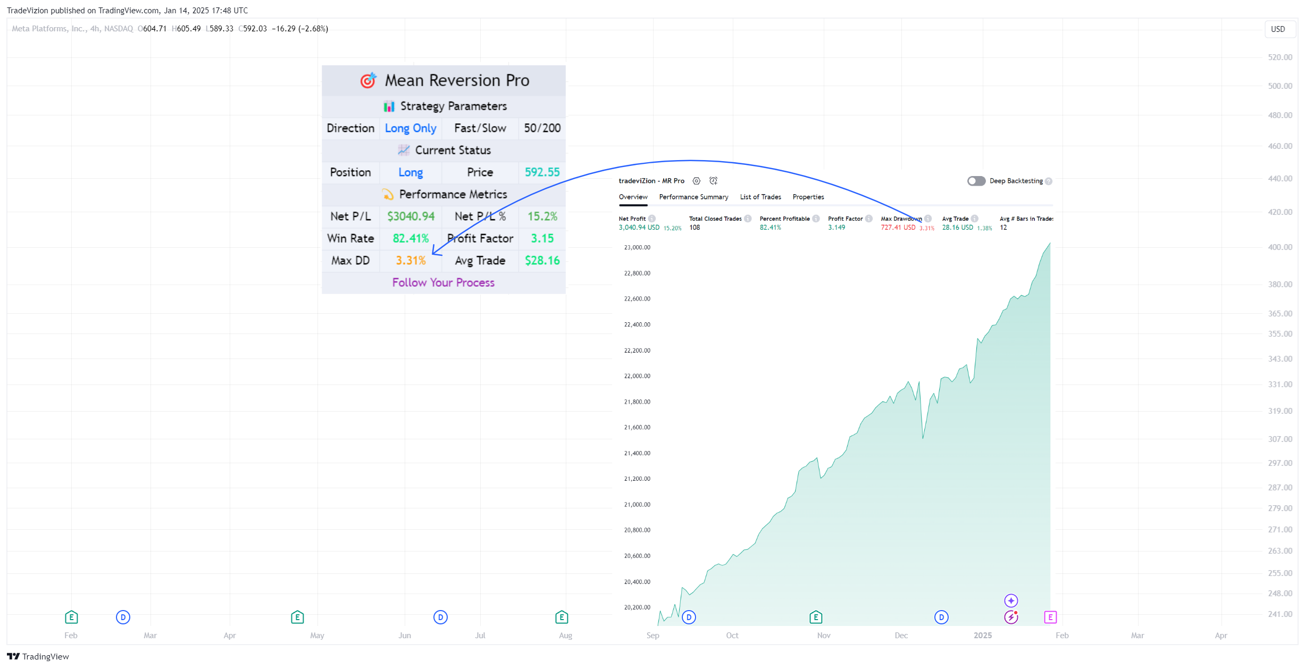Image resolution: width=1305 pixels, height=668 pixels.
Task: Click the Mean Reversion Pro title
Action: [x=457, y=80]
